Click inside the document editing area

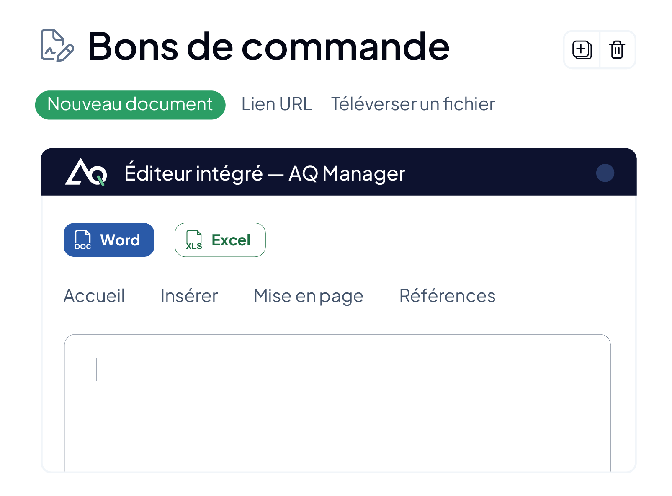click(x=337, y=403)
